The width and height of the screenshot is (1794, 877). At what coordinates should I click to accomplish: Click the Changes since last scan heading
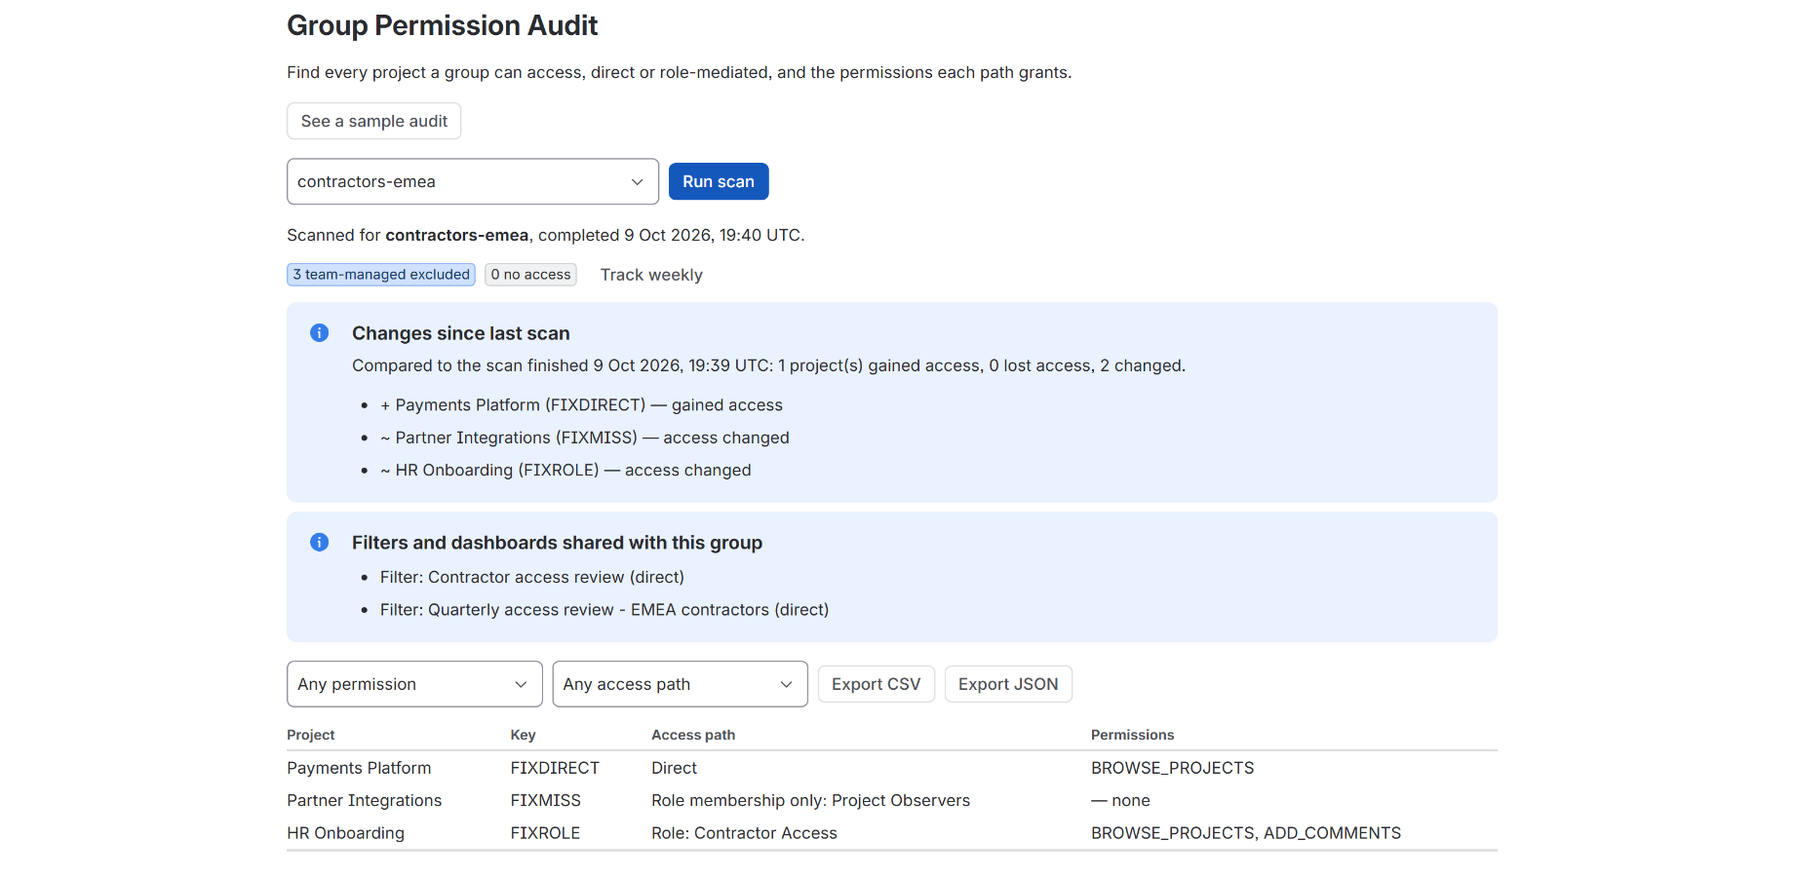461,333
